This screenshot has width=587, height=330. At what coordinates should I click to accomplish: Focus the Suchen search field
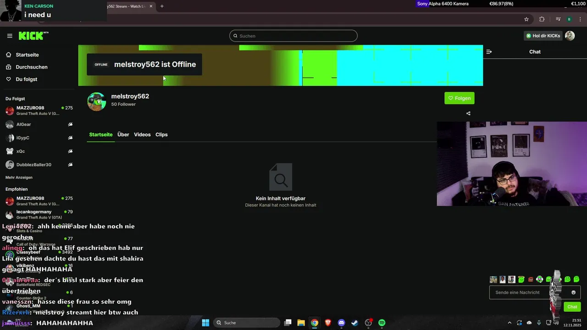point(293,36)
